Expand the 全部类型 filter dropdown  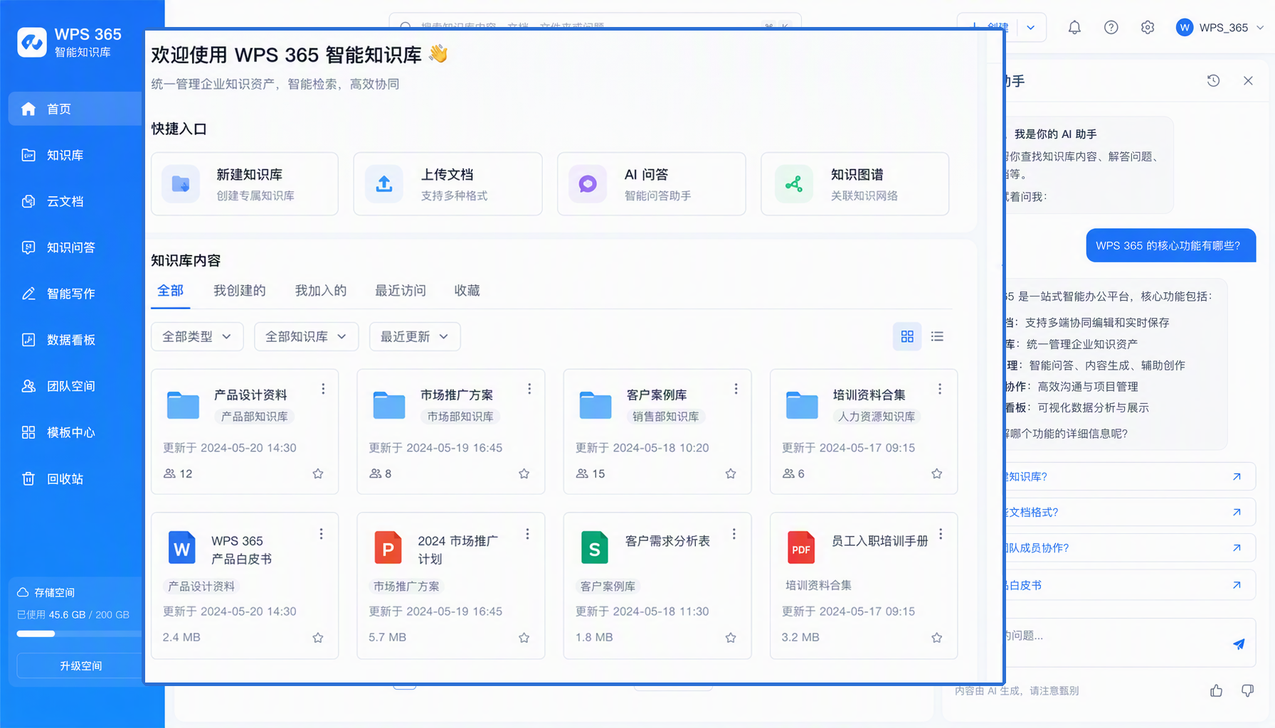197,336
